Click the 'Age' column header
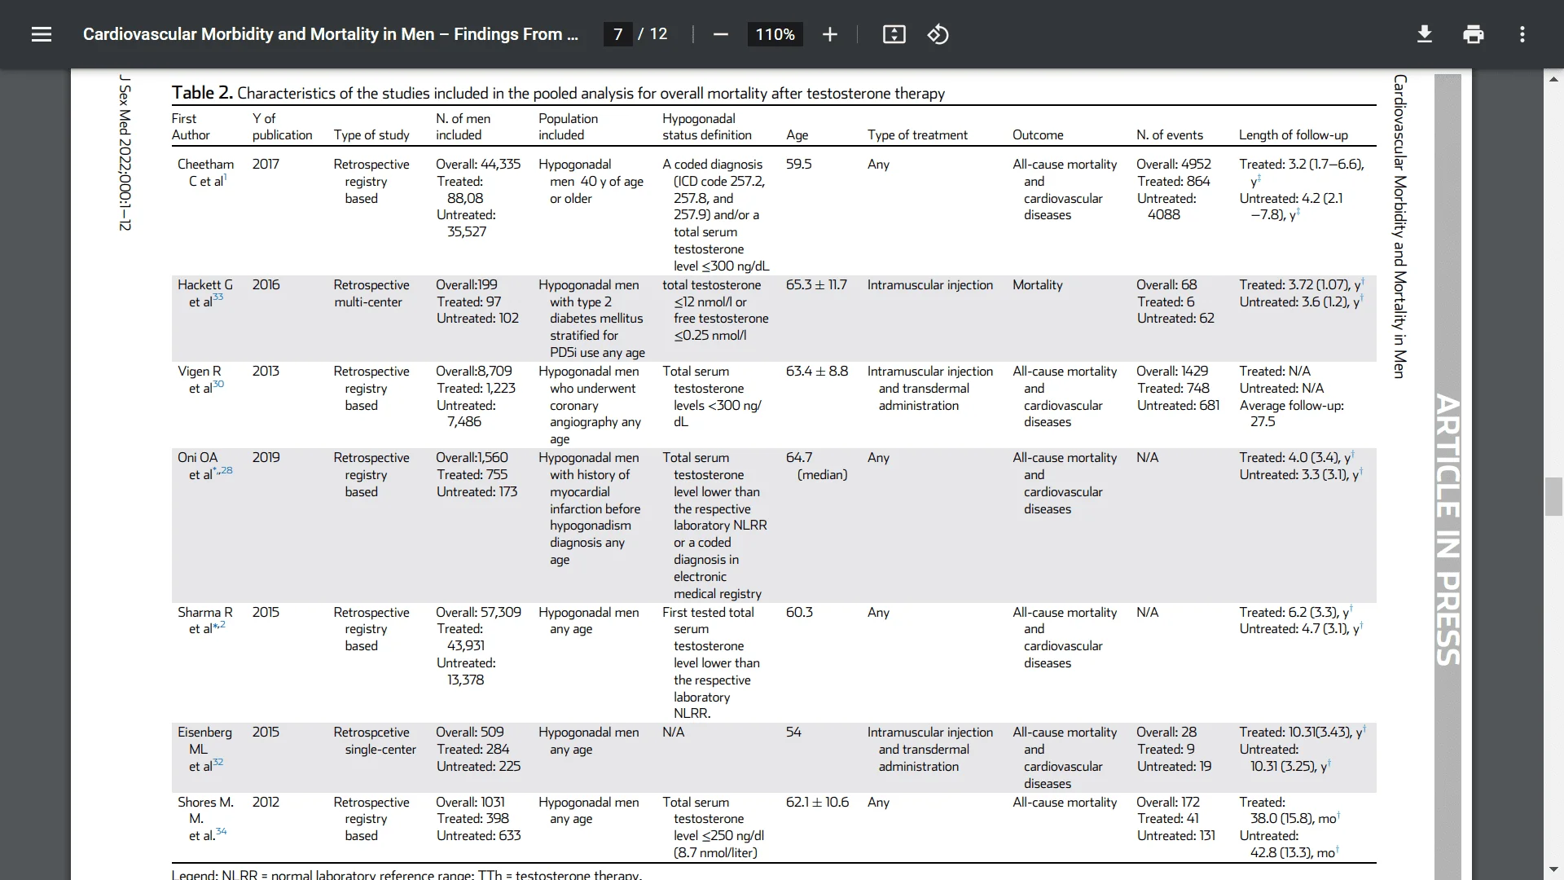 tap(797, 135)
